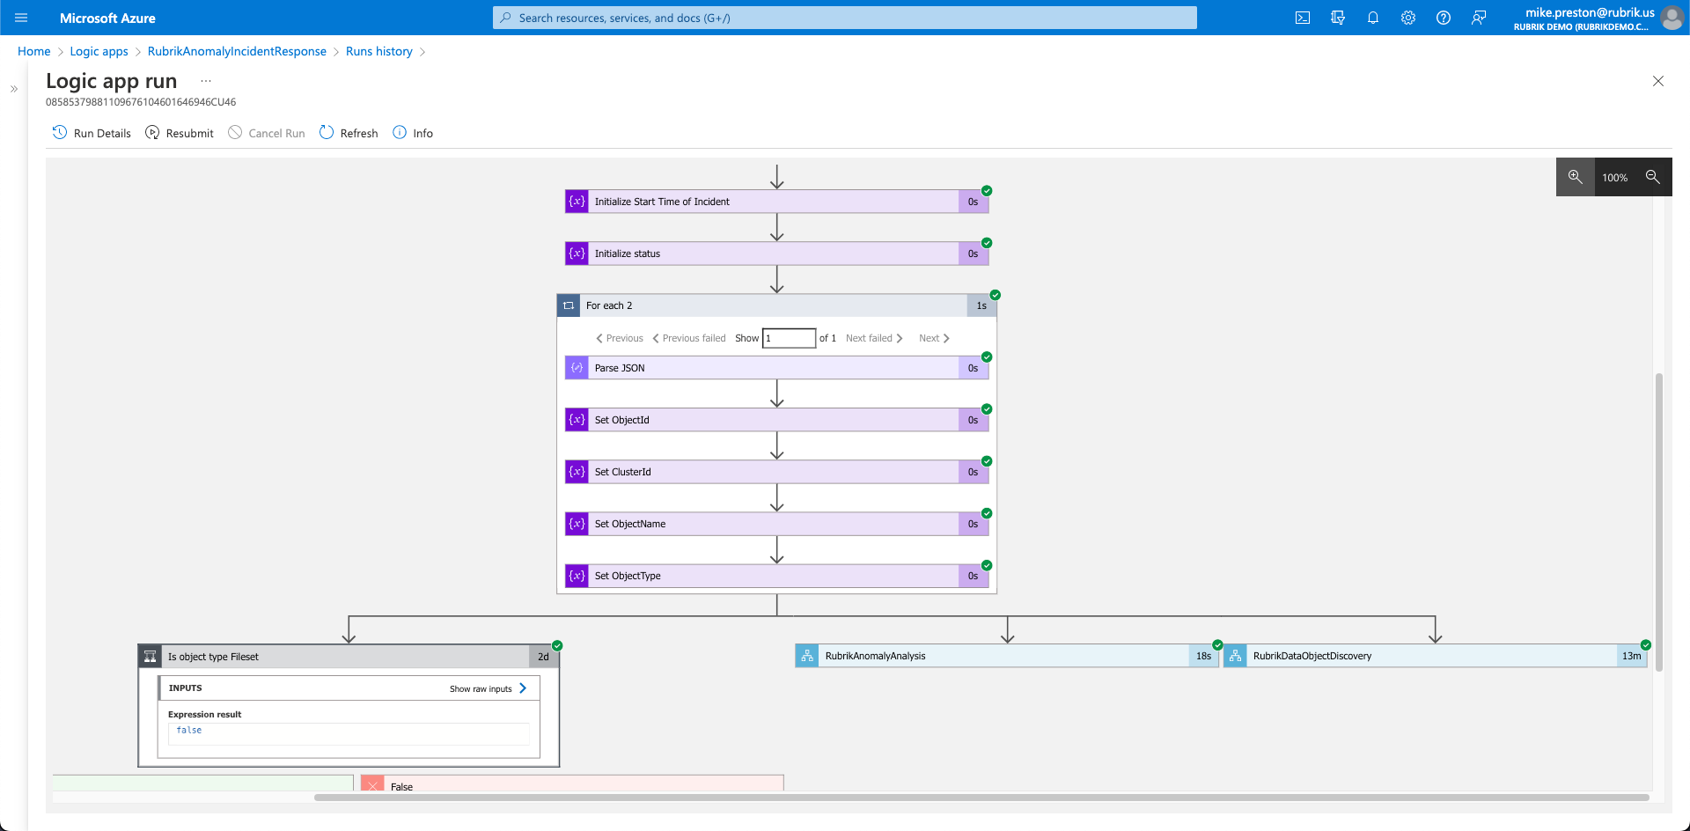Open the Help question mark icon
This screenshot has width=1690, height=831.
[x=1444, y=18]
